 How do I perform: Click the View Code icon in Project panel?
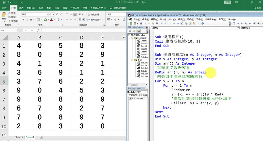pyautogui.click(x=130, y=31)
